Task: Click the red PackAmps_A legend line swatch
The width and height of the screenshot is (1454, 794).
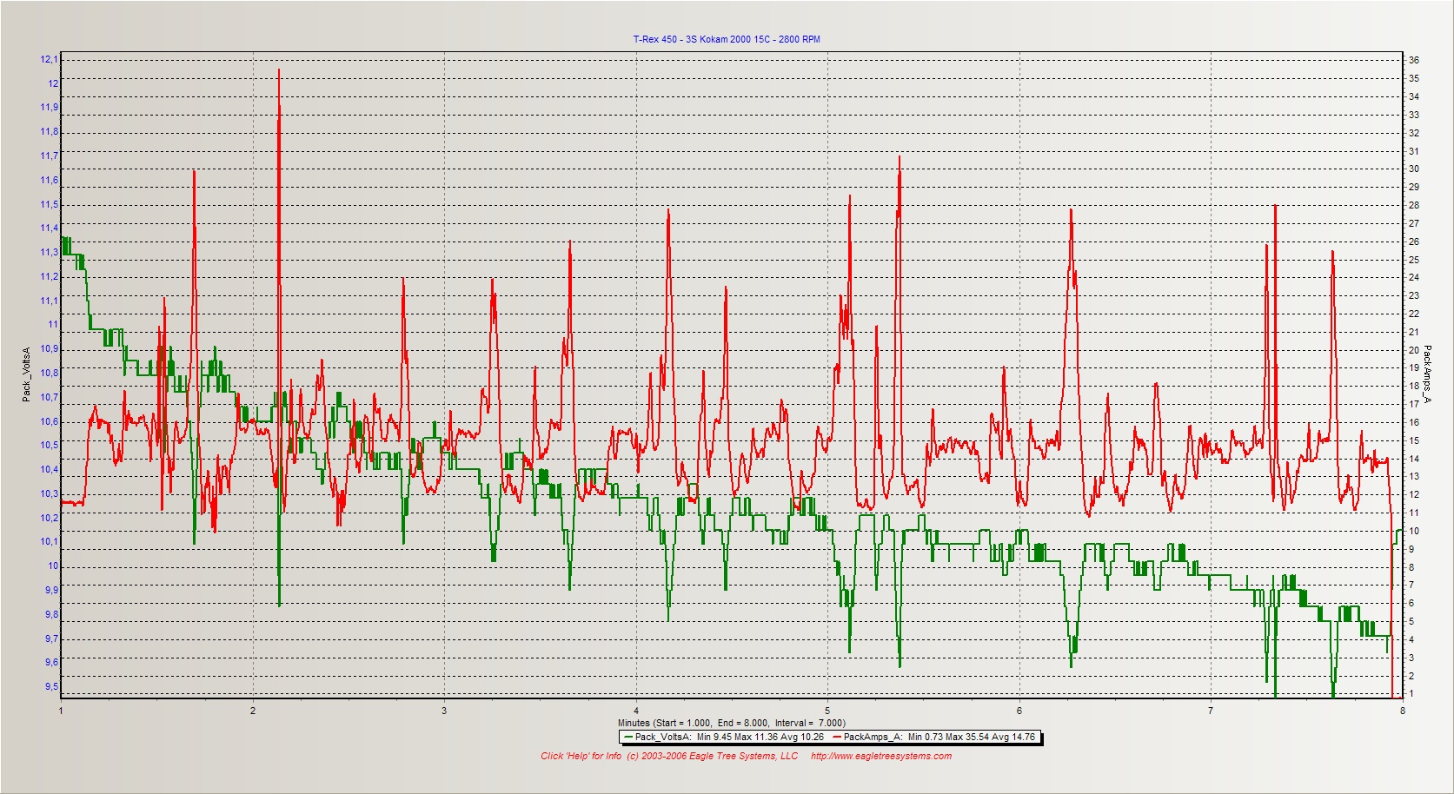Action: click(836, 738)
